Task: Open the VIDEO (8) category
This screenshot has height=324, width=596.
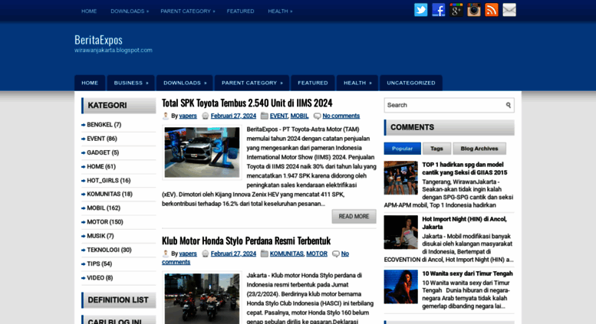Action: click(x=100, y=278)
